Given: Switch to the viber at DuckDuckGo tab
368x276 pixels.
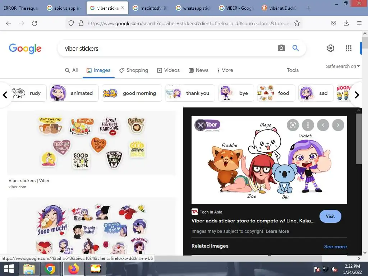Looking at the screenshot, I should (x=280, y=8).
